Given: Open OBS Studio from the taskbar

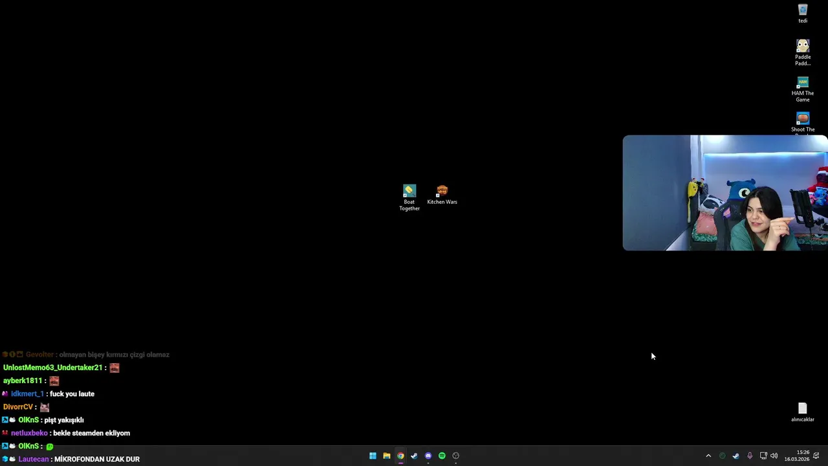Looking at the screenshot, I should (456, 456).
